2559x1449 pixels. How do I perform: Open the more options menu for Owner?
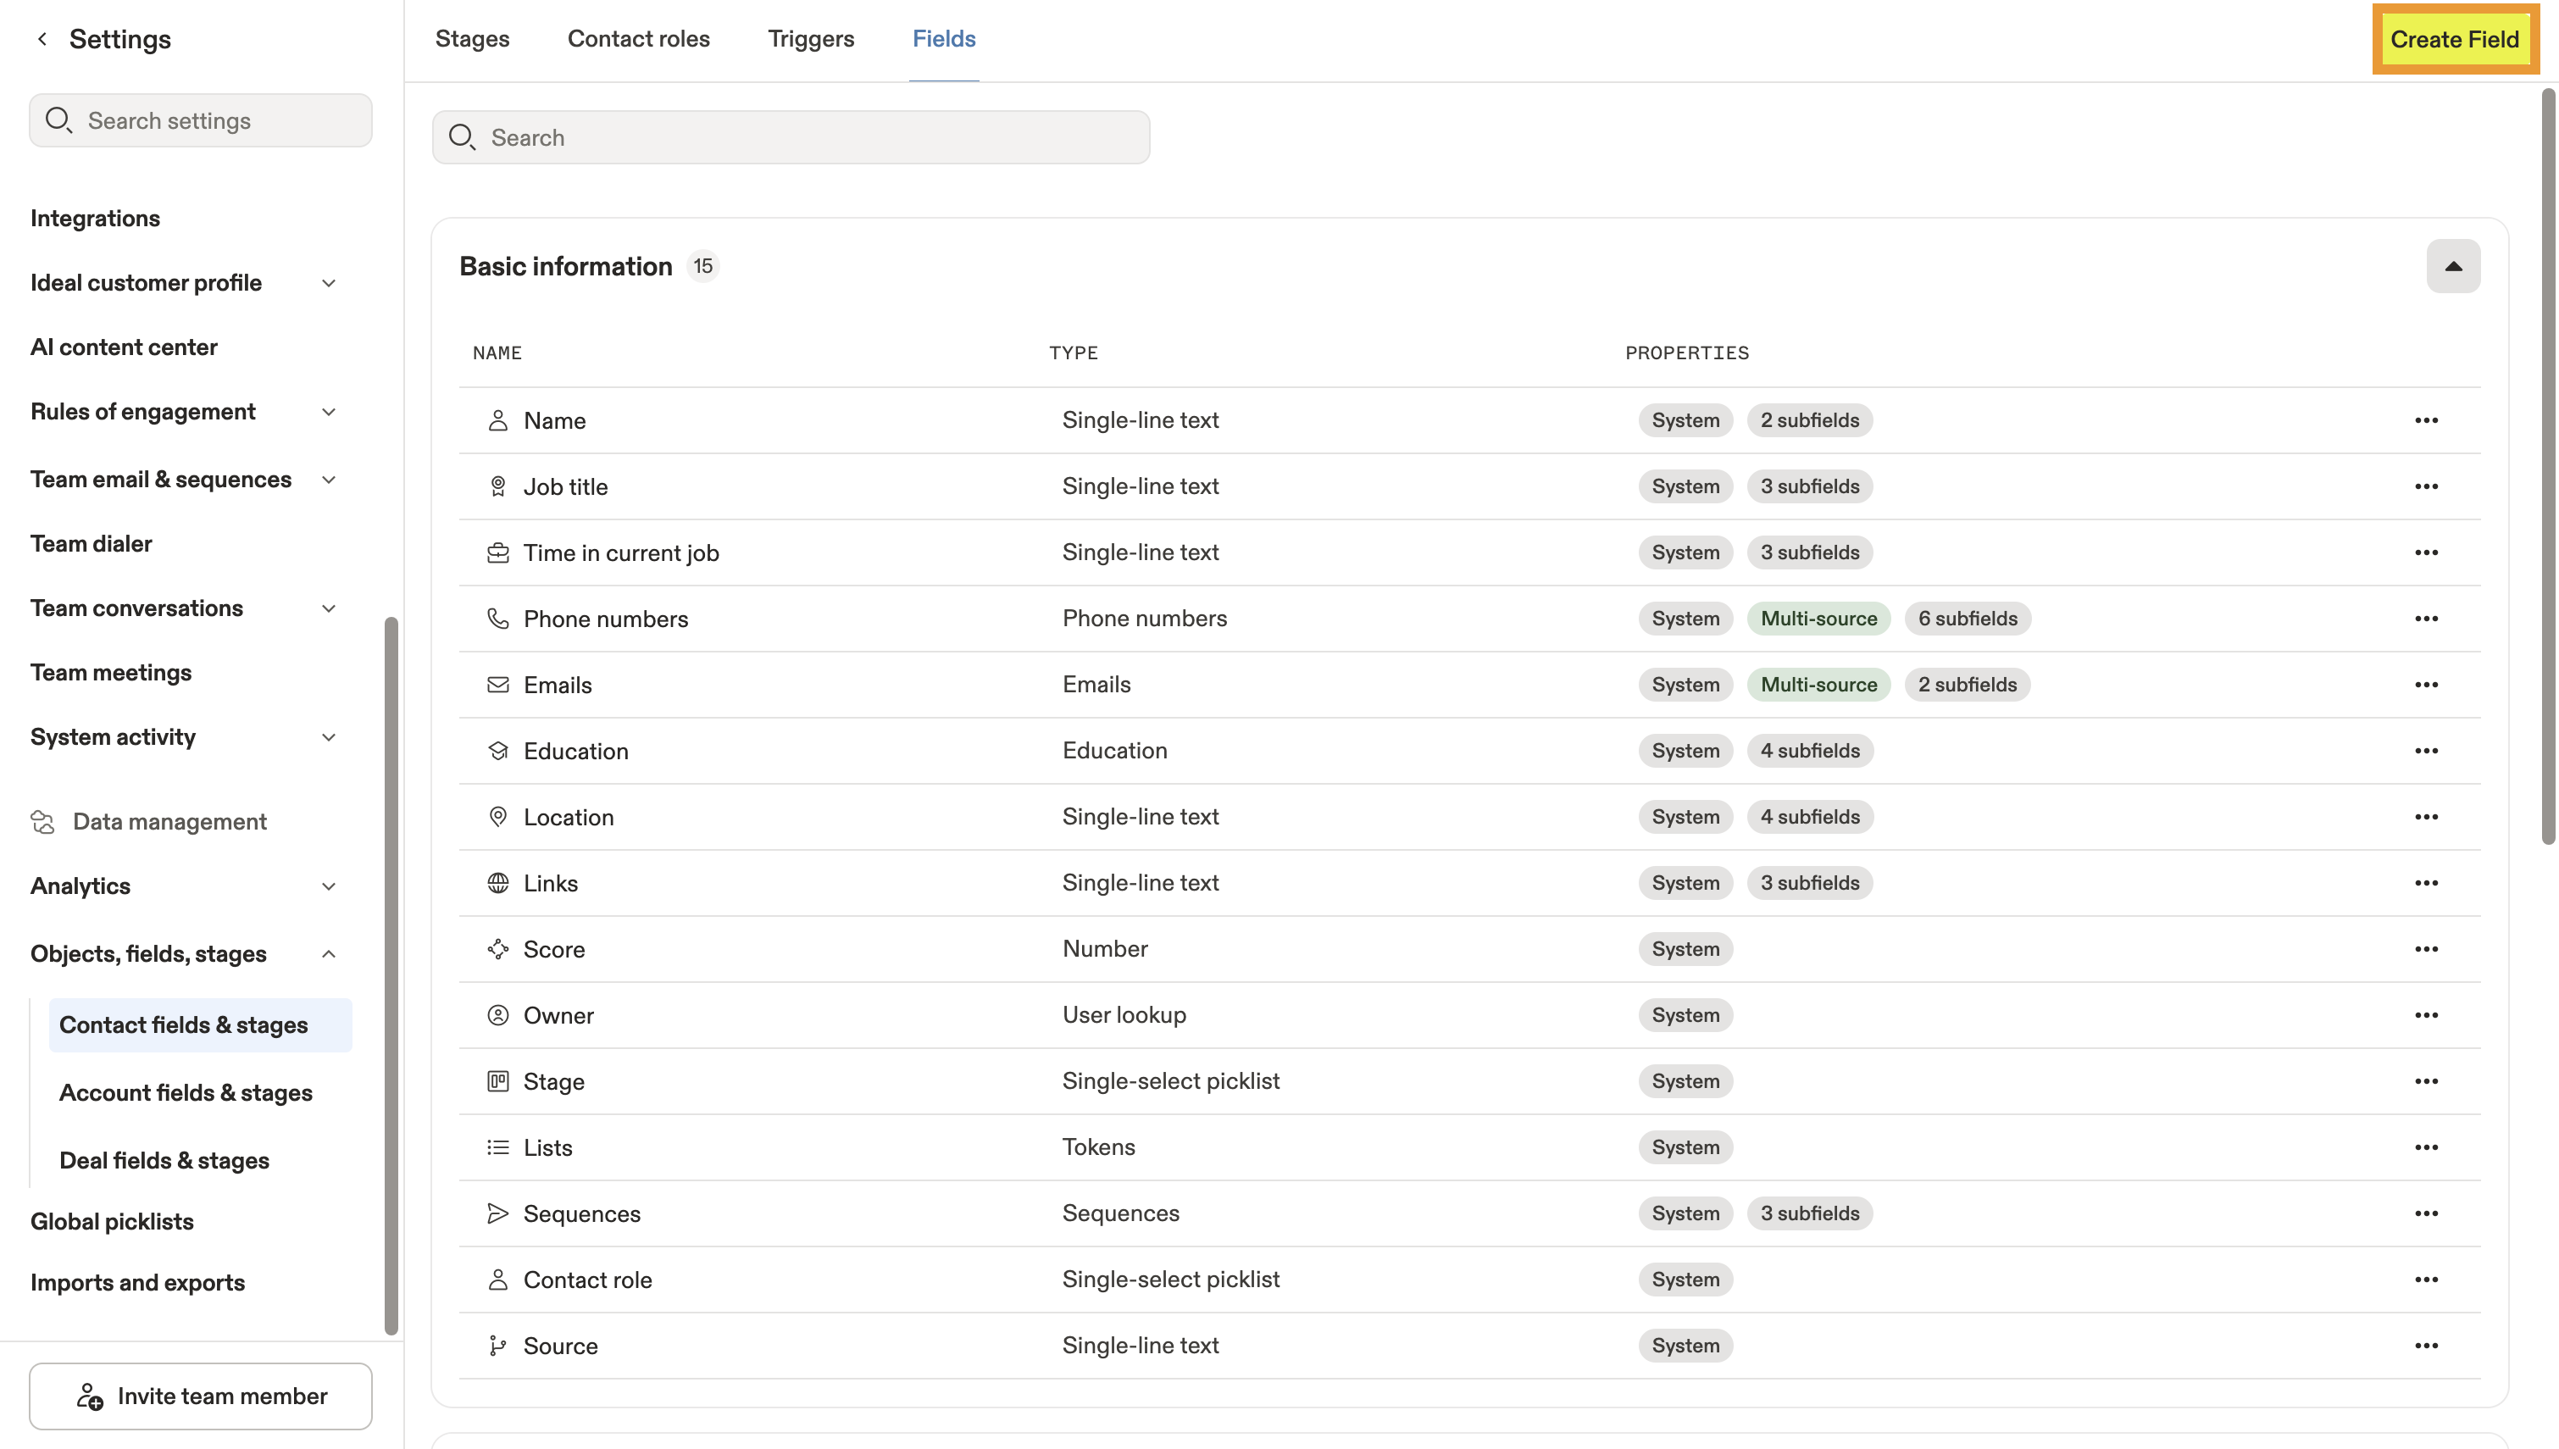(x=2426, y=1015)
